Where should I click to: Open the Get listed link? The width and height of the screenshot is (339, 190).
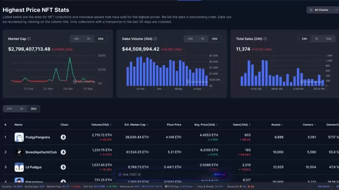tap(323, 187)
